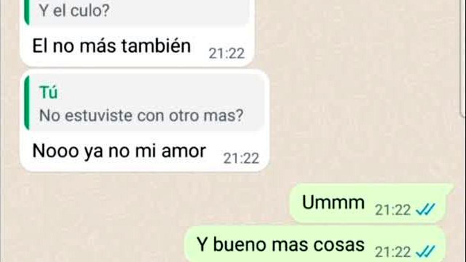The width and height of the screenshot is (466, 262).
Task: Click the 21:22 timestamp beside "Ummm"
Action: click(x=393, y=210)
